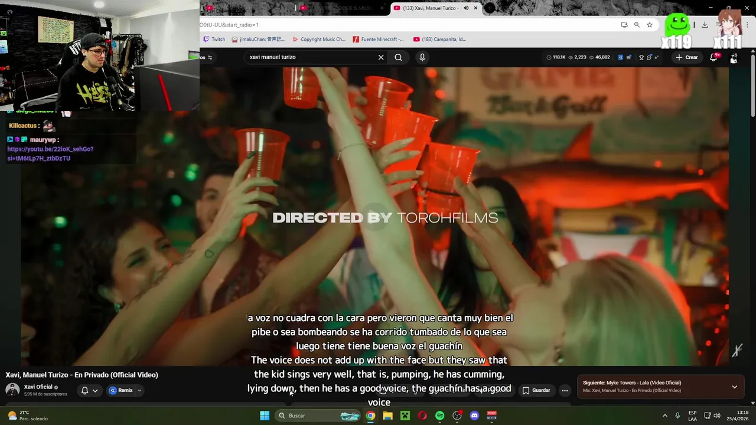Open the Twitch bookmark
Viewport: 756px width, 425px height.
point(214,40)
